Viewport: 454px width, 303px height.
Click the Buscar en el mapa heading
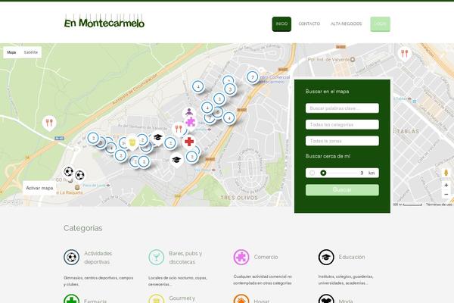327,92
